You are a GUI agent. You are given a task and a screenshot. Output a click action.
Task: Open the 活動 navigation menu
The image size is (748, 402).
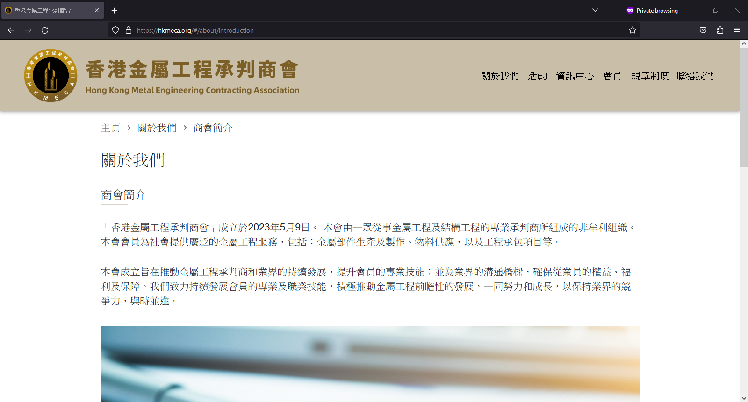[537, 76]
